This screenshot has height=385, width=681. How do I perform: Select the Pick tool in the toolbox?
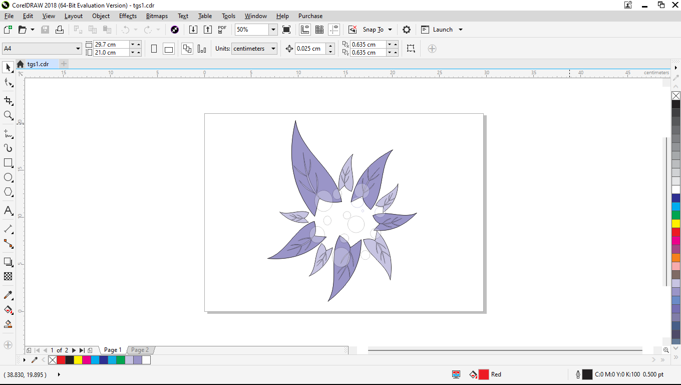click(x=8, y=67)
